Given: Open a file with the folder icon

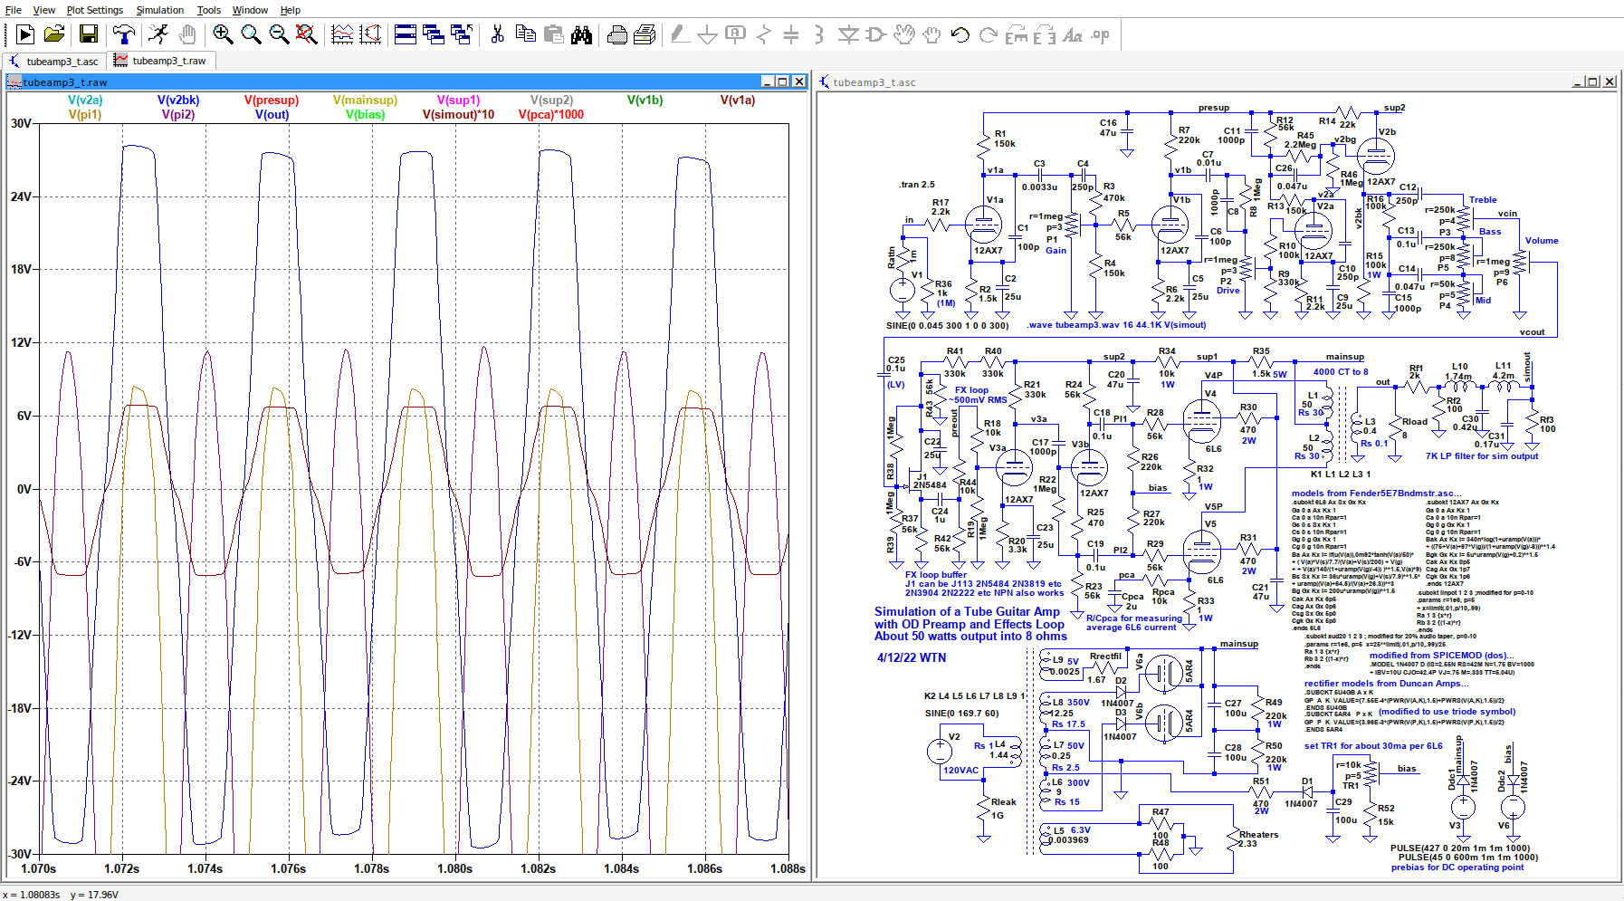Looking at the screenshot, I should pos(54,34).
